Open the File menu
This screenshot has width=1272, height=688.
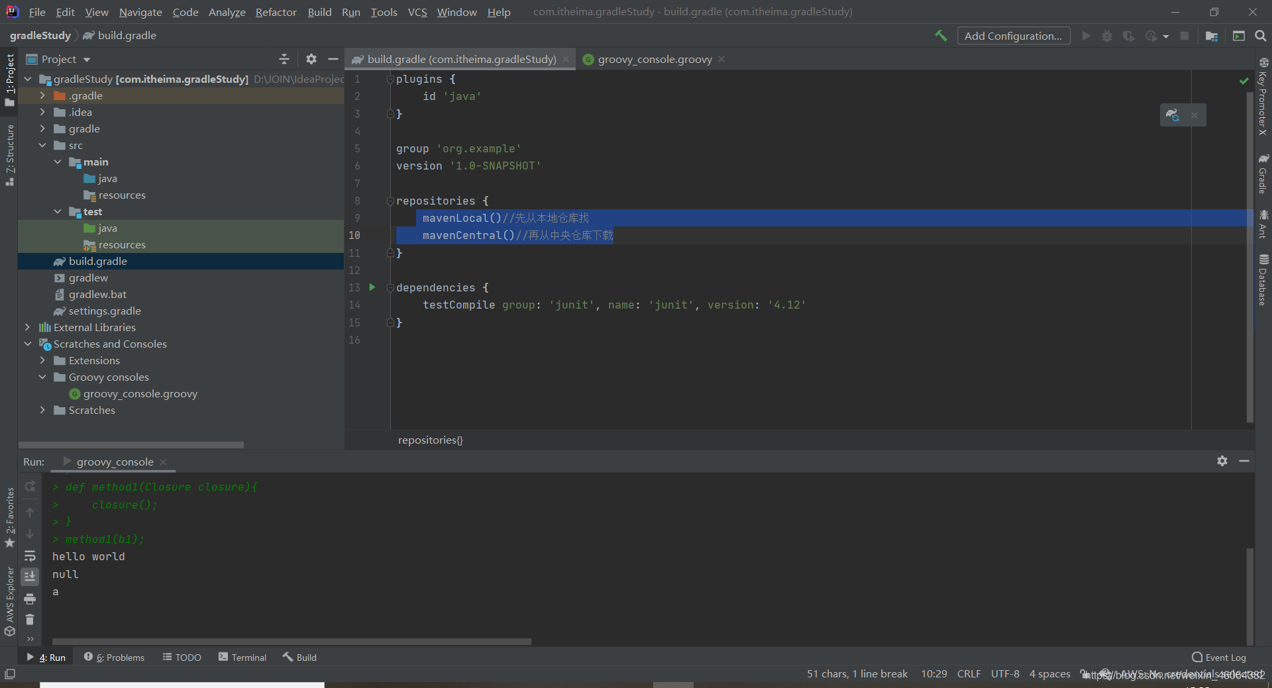pos(37,12)
